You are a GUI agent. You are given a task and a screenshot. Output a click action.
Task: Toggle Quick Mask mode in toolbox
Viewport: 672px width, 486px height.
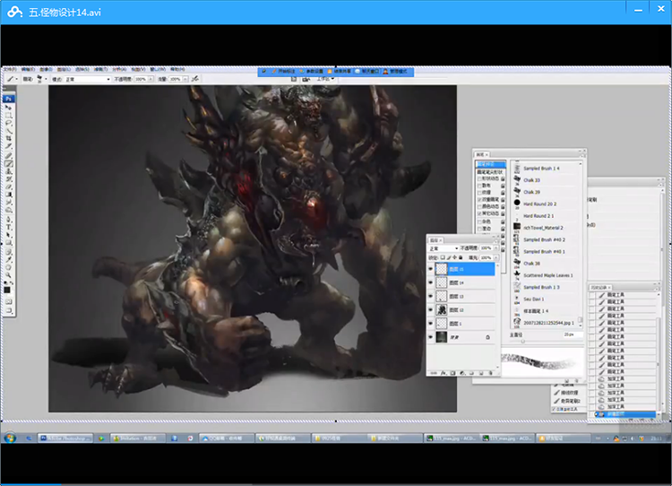(x=9, y=301)
